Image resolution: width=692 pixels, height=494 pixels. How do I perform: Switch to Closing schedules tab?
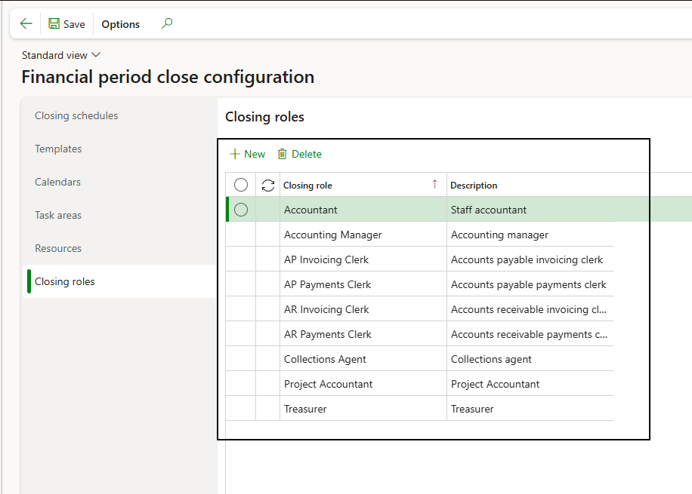point(76,115)
